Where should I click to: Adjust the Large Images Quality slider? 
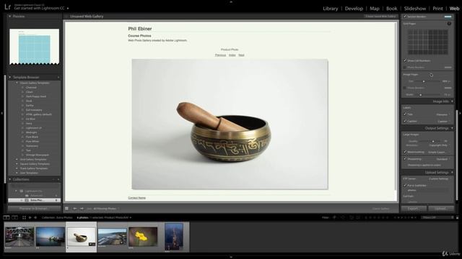433,141
